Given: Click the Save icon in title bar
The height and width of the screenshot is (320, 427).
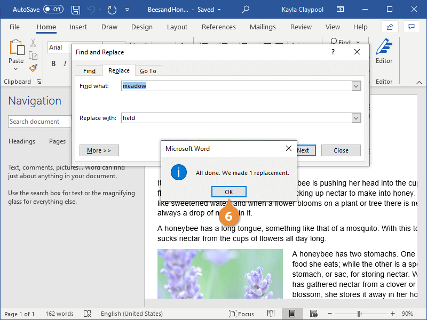Looking at the screenshot, I should click(x=76, y=10).
